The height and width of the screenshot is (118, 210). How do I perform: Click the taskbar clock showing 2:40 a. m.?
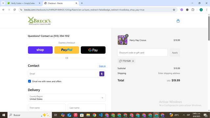tap(196, 115)
